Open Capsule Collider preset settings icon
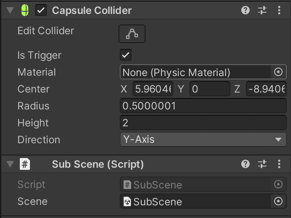The width and height of the screenshot is (291, 218). click(262, 11)
